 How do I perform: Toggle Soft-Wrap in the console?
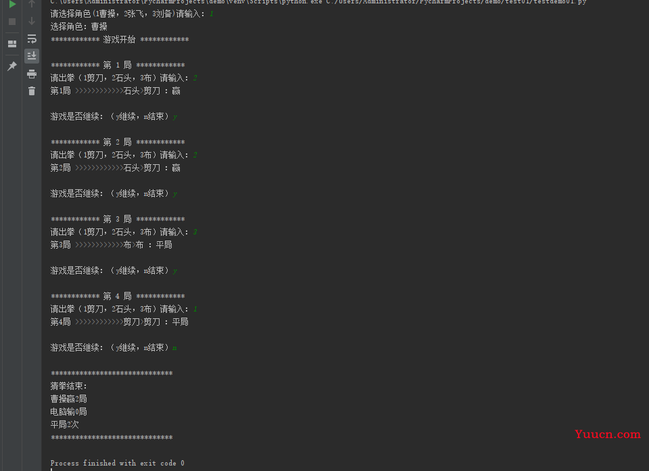(32, 39)
